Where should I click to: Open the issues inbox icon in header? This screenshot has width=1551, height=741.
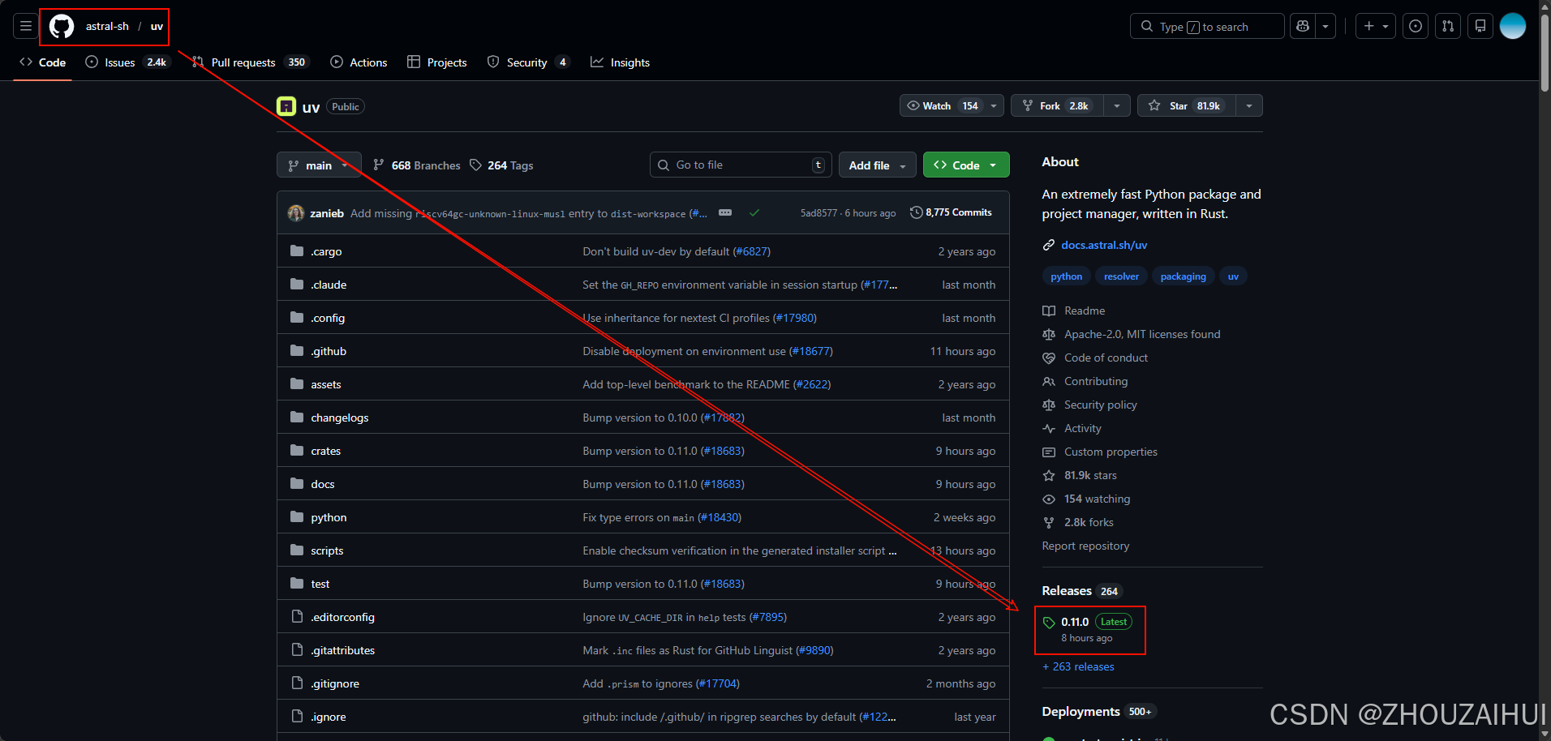tap(1416, 26)
